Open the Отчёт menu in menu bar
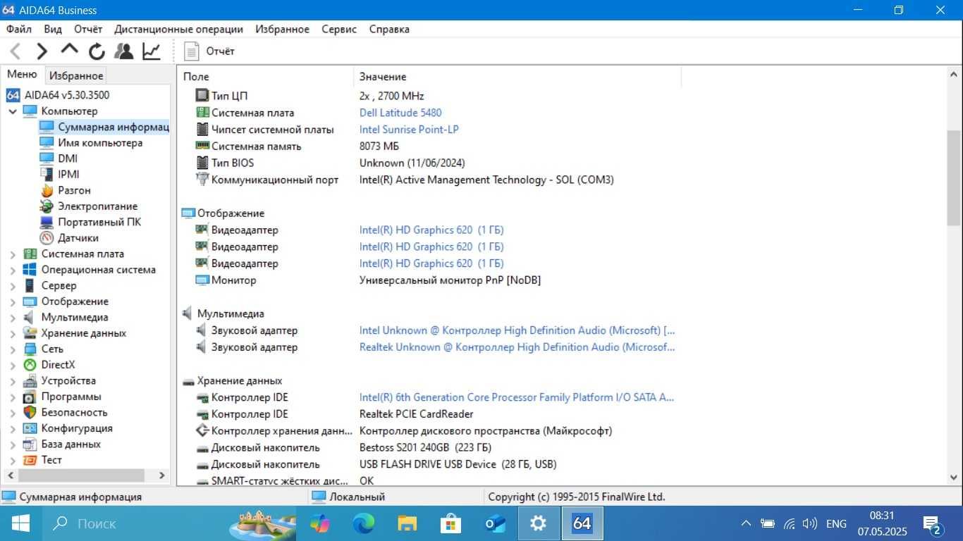The width and height of the screenshot is (963, 541). 88,29
